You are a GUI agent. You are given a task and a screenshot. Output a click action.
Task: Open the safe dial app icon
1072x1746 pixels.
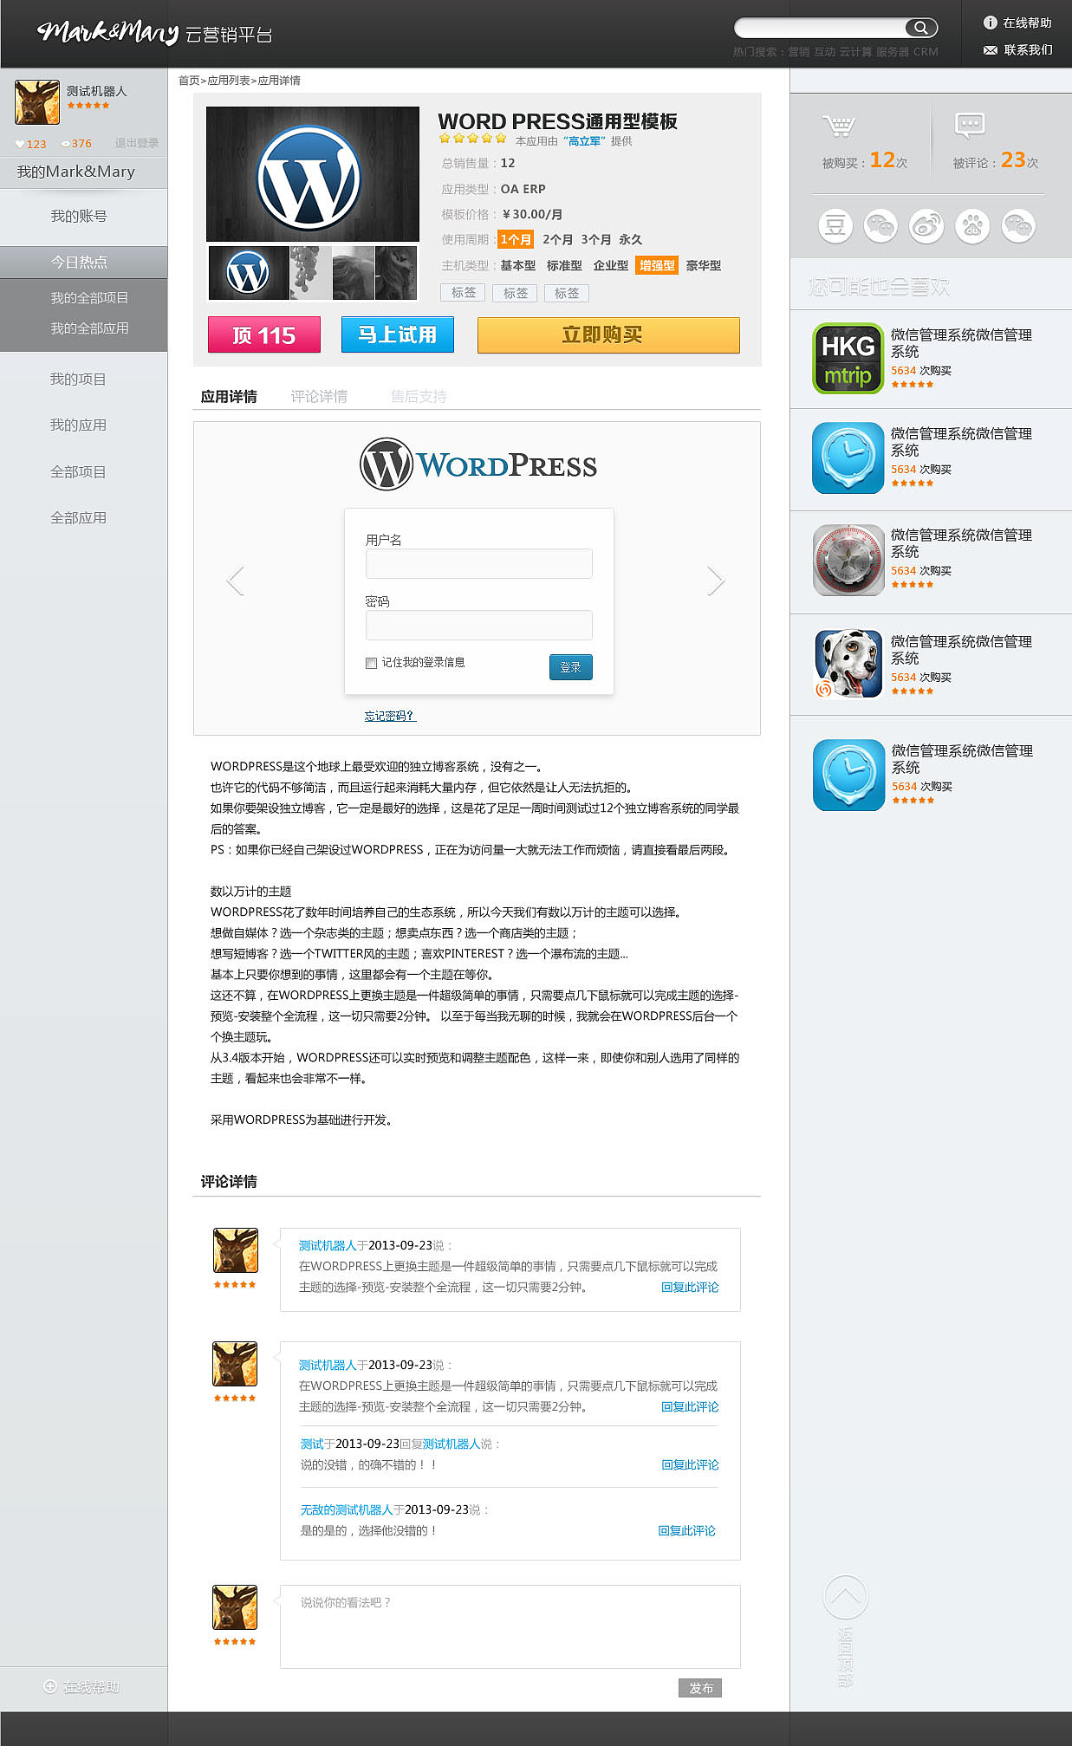tap(848, 560)
